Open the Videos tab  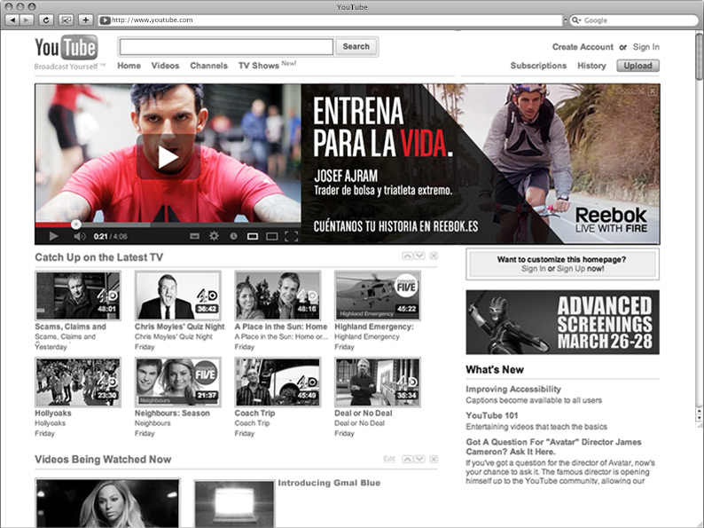pos(165,66)
